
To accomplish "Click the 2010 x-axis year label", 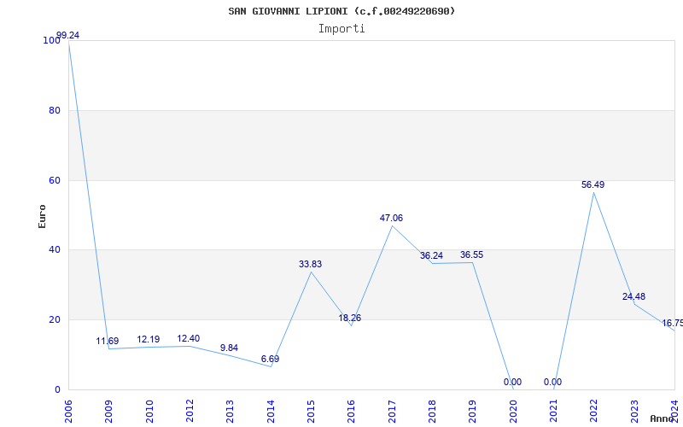I will click(x=149, y=412).
